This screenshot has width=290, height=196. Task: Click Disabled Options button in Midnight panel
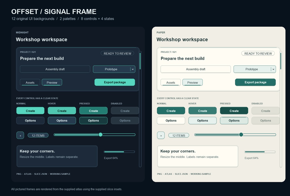tap(125, 121)
